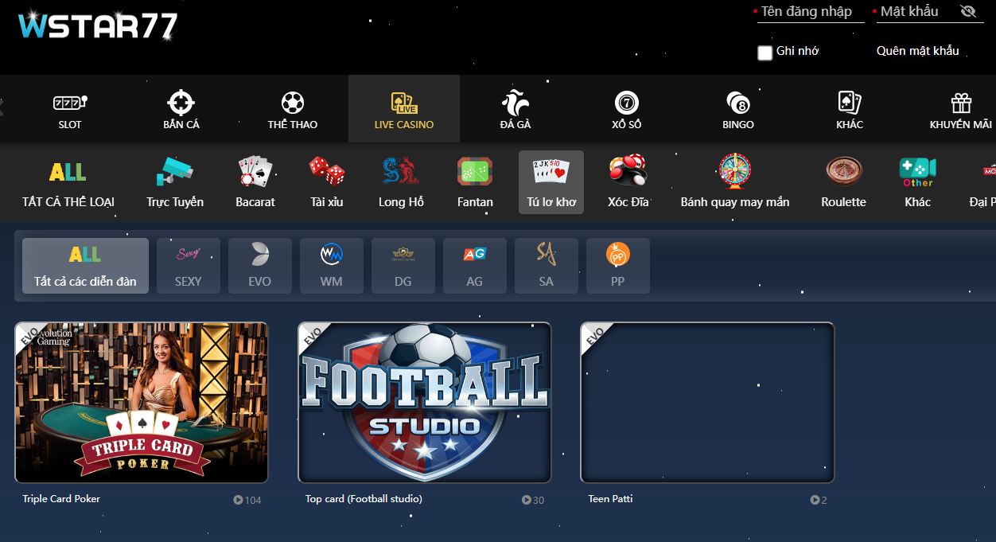This screenshot has width=996, height=542.
Task: Click the 104 player count
Action: [247, 500]
